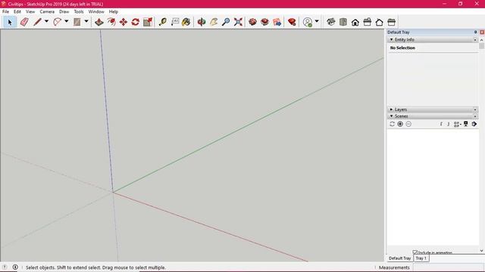The image size is (485, 272).
Task: Select the Pan hand tool
Action: [x=214, y=22]
